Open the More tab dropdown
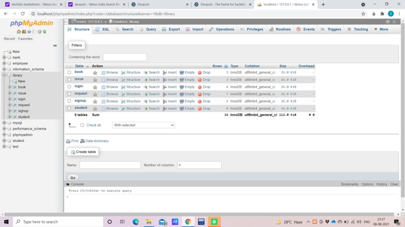This screenshot has height=227, width=405. click(381, 30)
